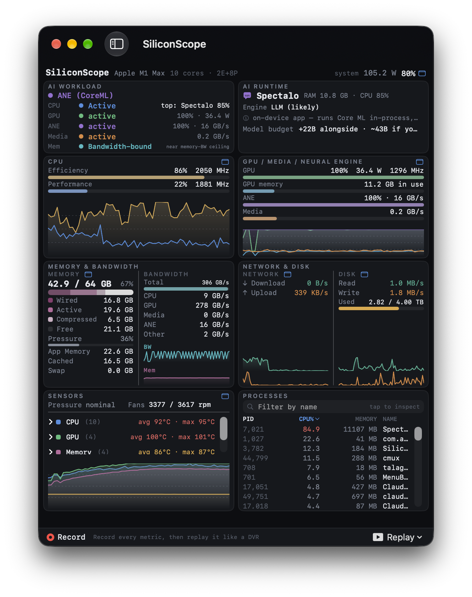
Task: Click the Download arrow icon
Action: (x=245, y=283)
